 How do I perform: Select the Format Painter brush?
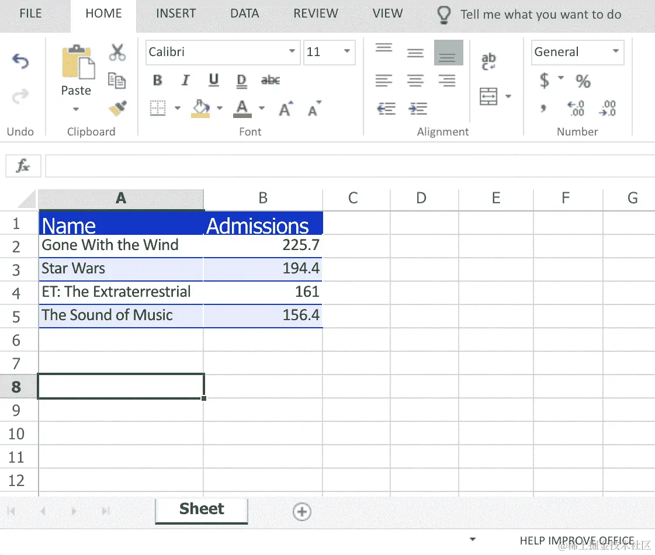[118, 108]
